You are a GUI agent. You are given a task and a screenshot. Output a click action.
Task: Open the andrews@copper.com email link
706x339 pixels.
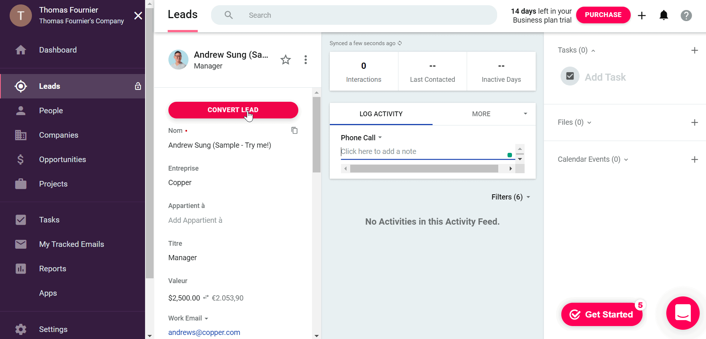point(204,332)
